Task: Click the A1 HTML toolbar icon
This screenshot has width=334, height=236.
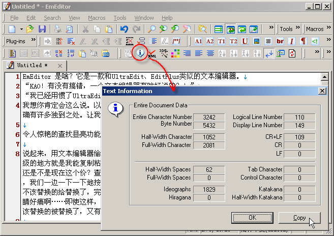Action: [x=198, y=41]
